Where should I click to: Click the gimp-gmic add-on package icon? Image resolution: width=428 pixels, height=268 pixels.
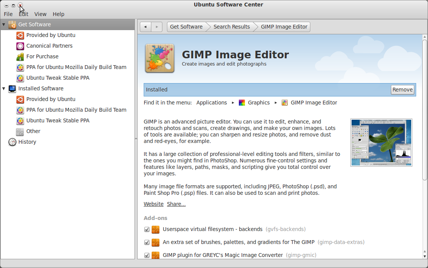coord(156,255)
